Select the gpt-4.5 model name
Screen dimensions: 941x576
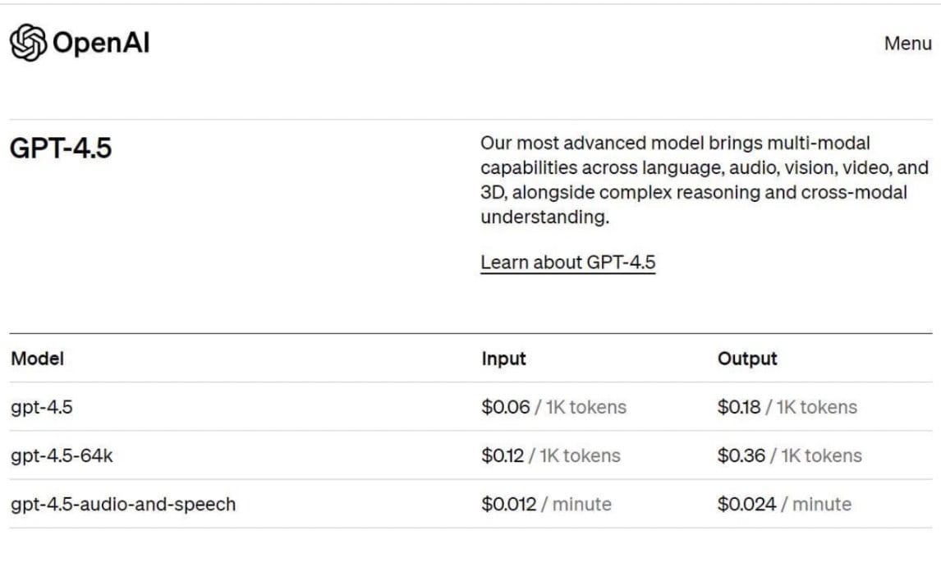[x=42, y=407]
